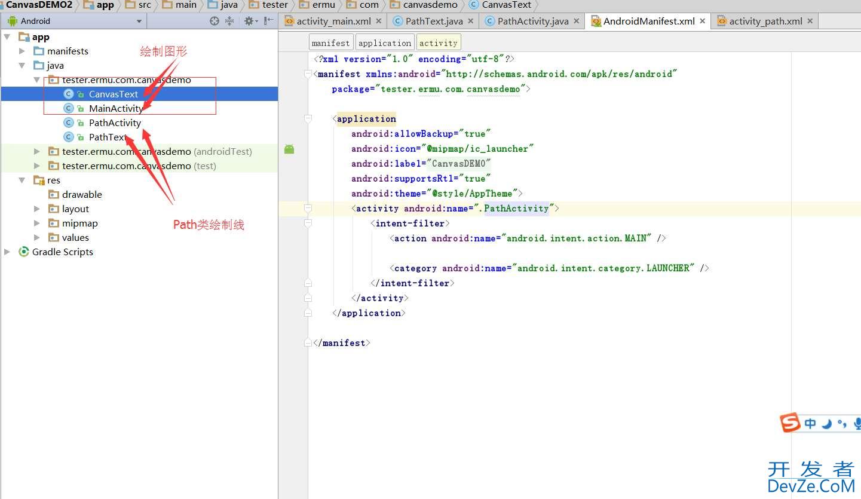Click the manifest breadcrumb tag
861x499 pixels.
pyautogui.click(x=331, y=43)
